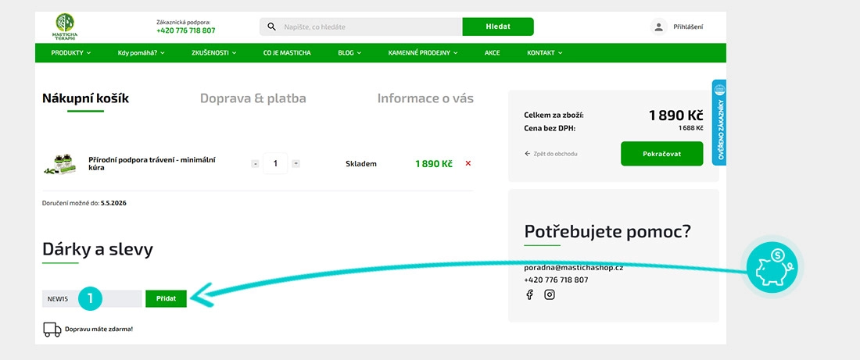This screenshot has height=360, width=860.
Task: Expand the KAMENNÉ PRODEJNY menu
Action: 423,53
